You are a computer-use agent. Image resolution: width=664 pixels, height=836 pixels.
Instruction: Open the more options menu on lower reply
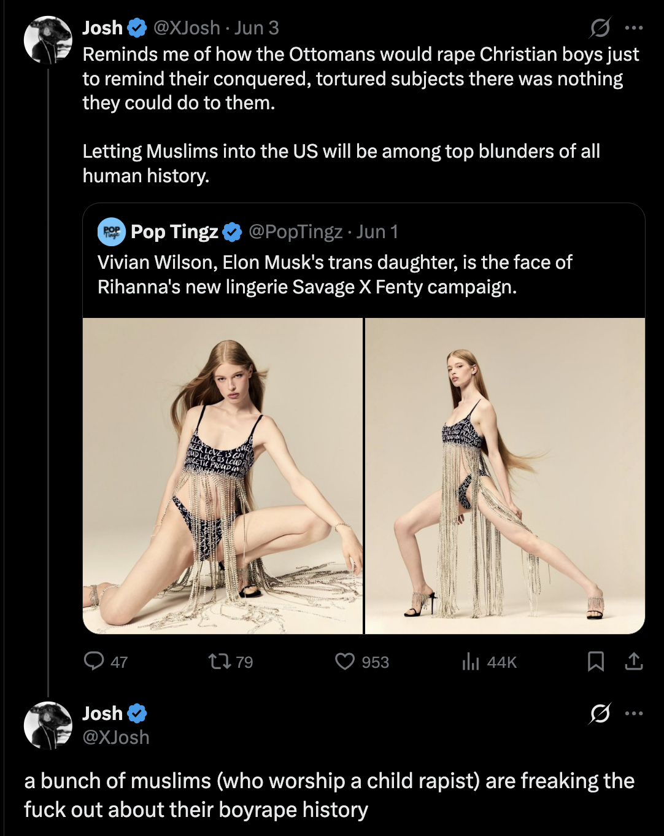pos(633,713)
